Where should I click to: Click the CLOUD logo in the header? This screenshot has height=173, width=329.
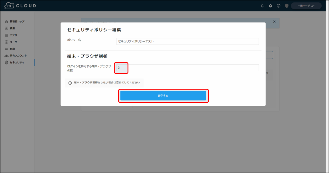pyautogui.click(x=19, y=5)
